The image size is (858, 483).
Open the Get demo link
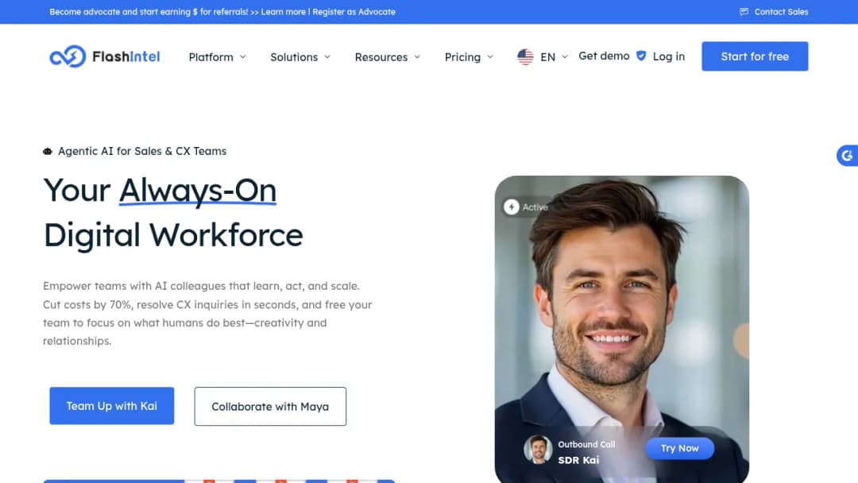tap(604, 56)
